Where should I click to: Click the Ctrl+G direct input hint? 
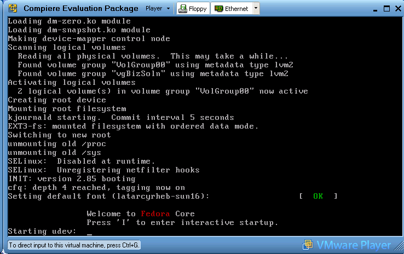click(x=74, y=246)
